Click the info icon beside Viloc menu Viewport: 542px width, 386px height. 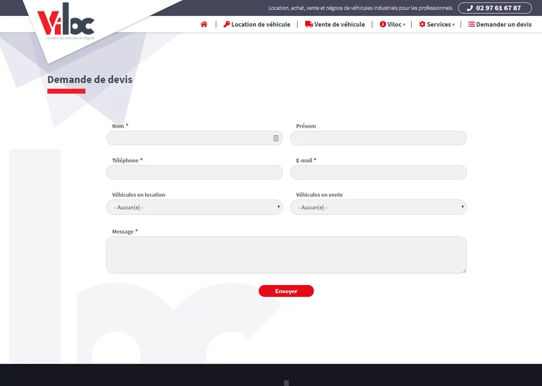383,25
